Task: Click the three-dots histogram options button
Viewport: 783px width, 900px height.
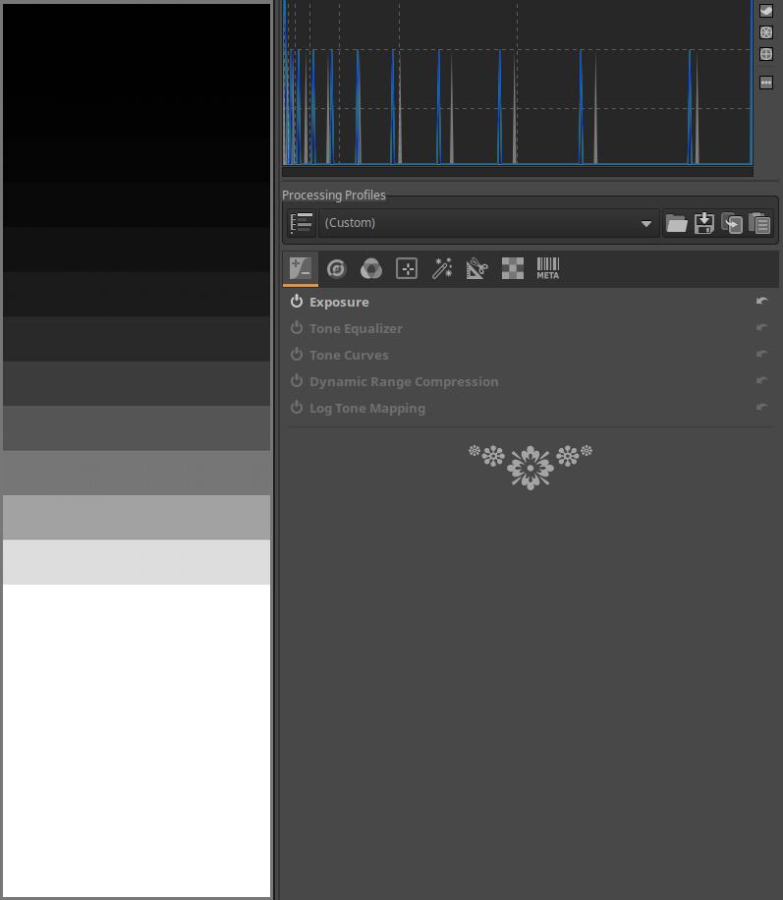Action: (x=766, y=83)
